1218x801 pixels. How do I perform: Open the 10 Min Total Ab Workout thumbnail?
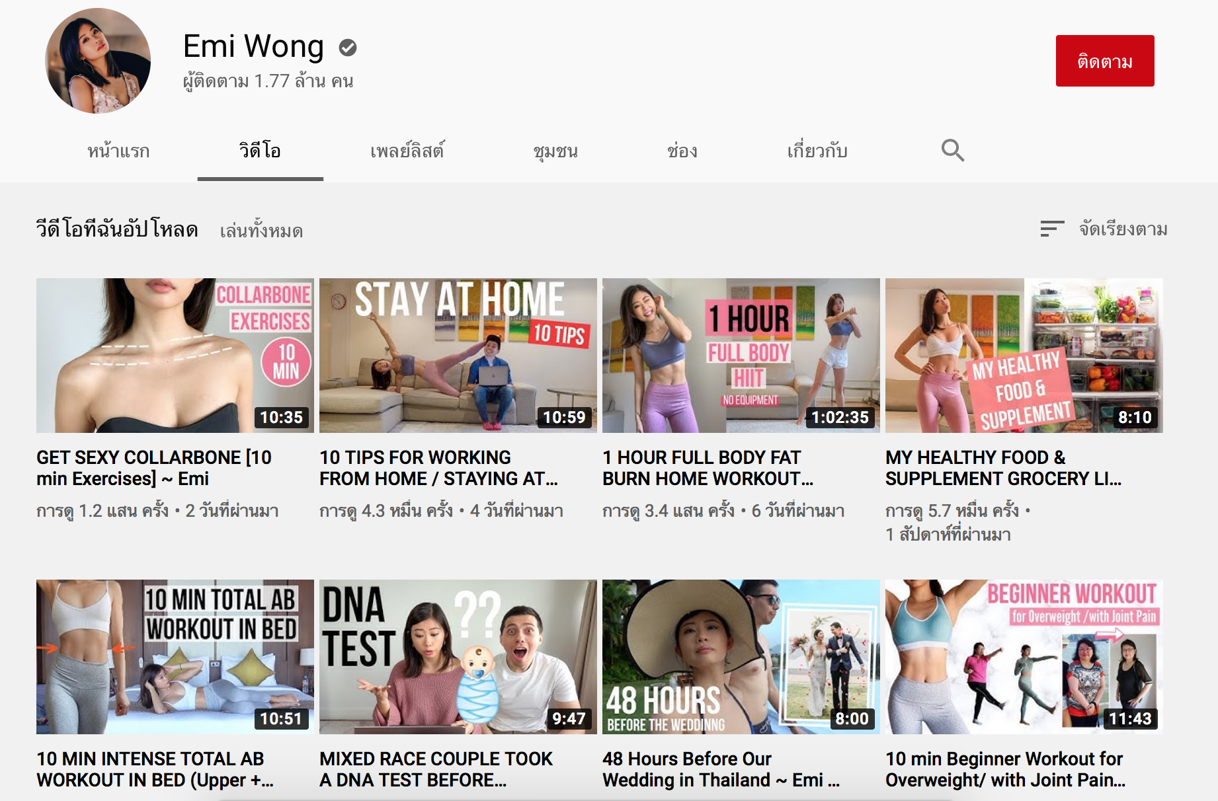tap(175, 657)
